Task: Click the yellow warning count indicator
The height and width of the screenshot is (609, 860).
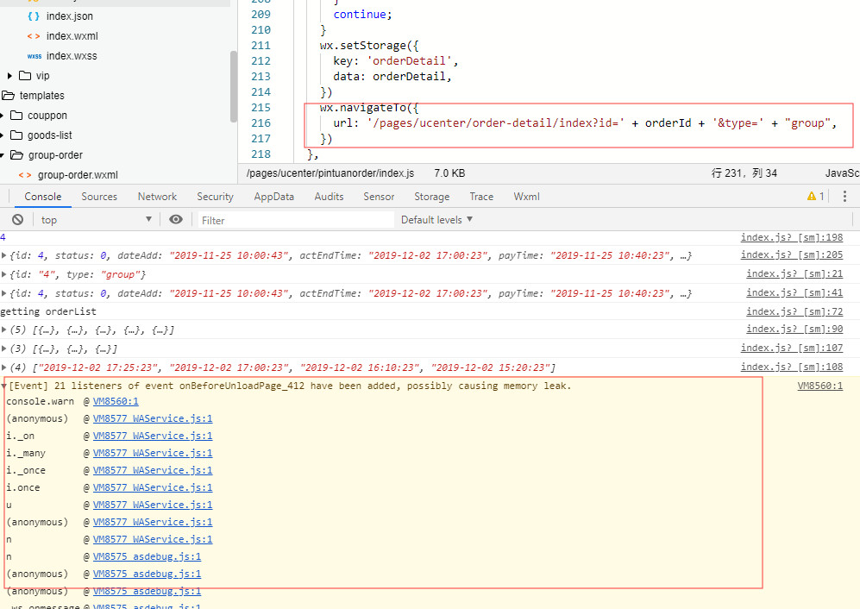Action: [816, 197]
